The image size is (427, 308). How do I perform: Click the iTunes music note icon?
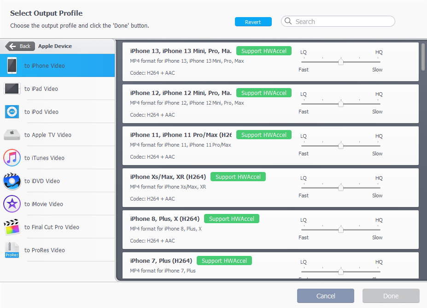(x=12, y=158)
